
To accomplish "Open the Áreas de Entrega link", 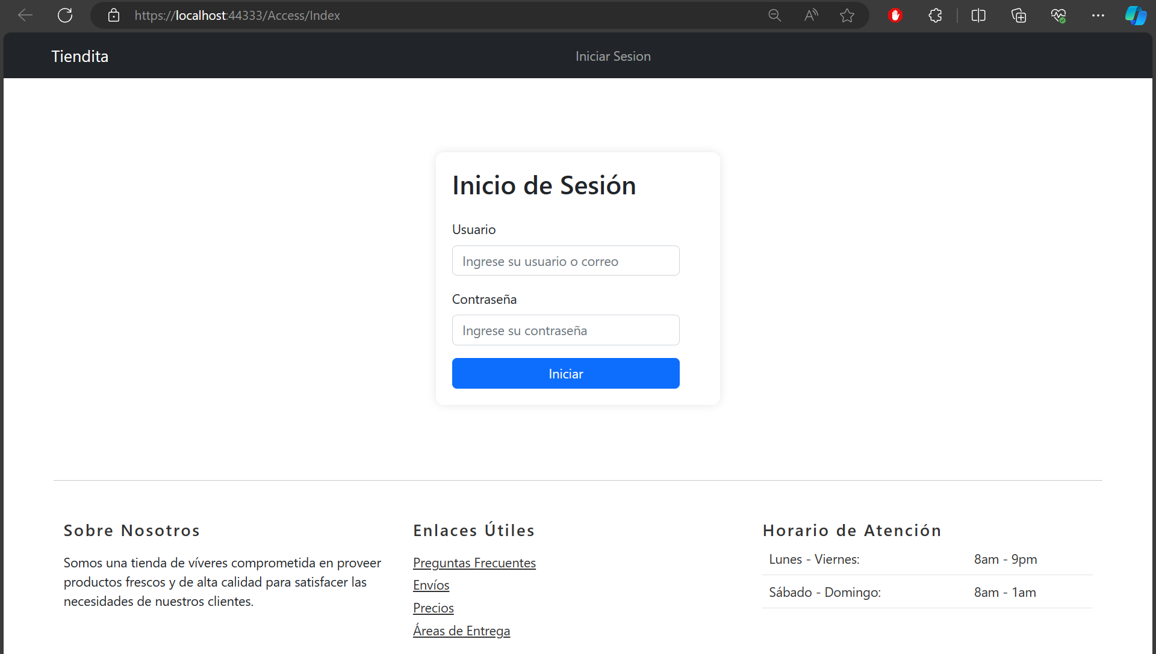I will tap(462, 631).
